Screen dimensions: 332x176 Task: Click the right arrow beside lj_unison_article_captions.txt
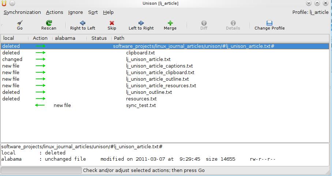[41, 66]
